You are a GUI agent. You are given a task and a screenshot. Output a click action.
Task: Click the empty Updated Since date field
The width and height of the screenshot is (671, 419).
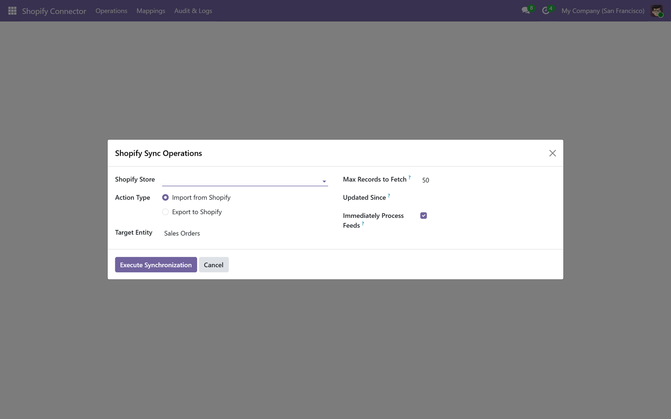coord(488,198)
